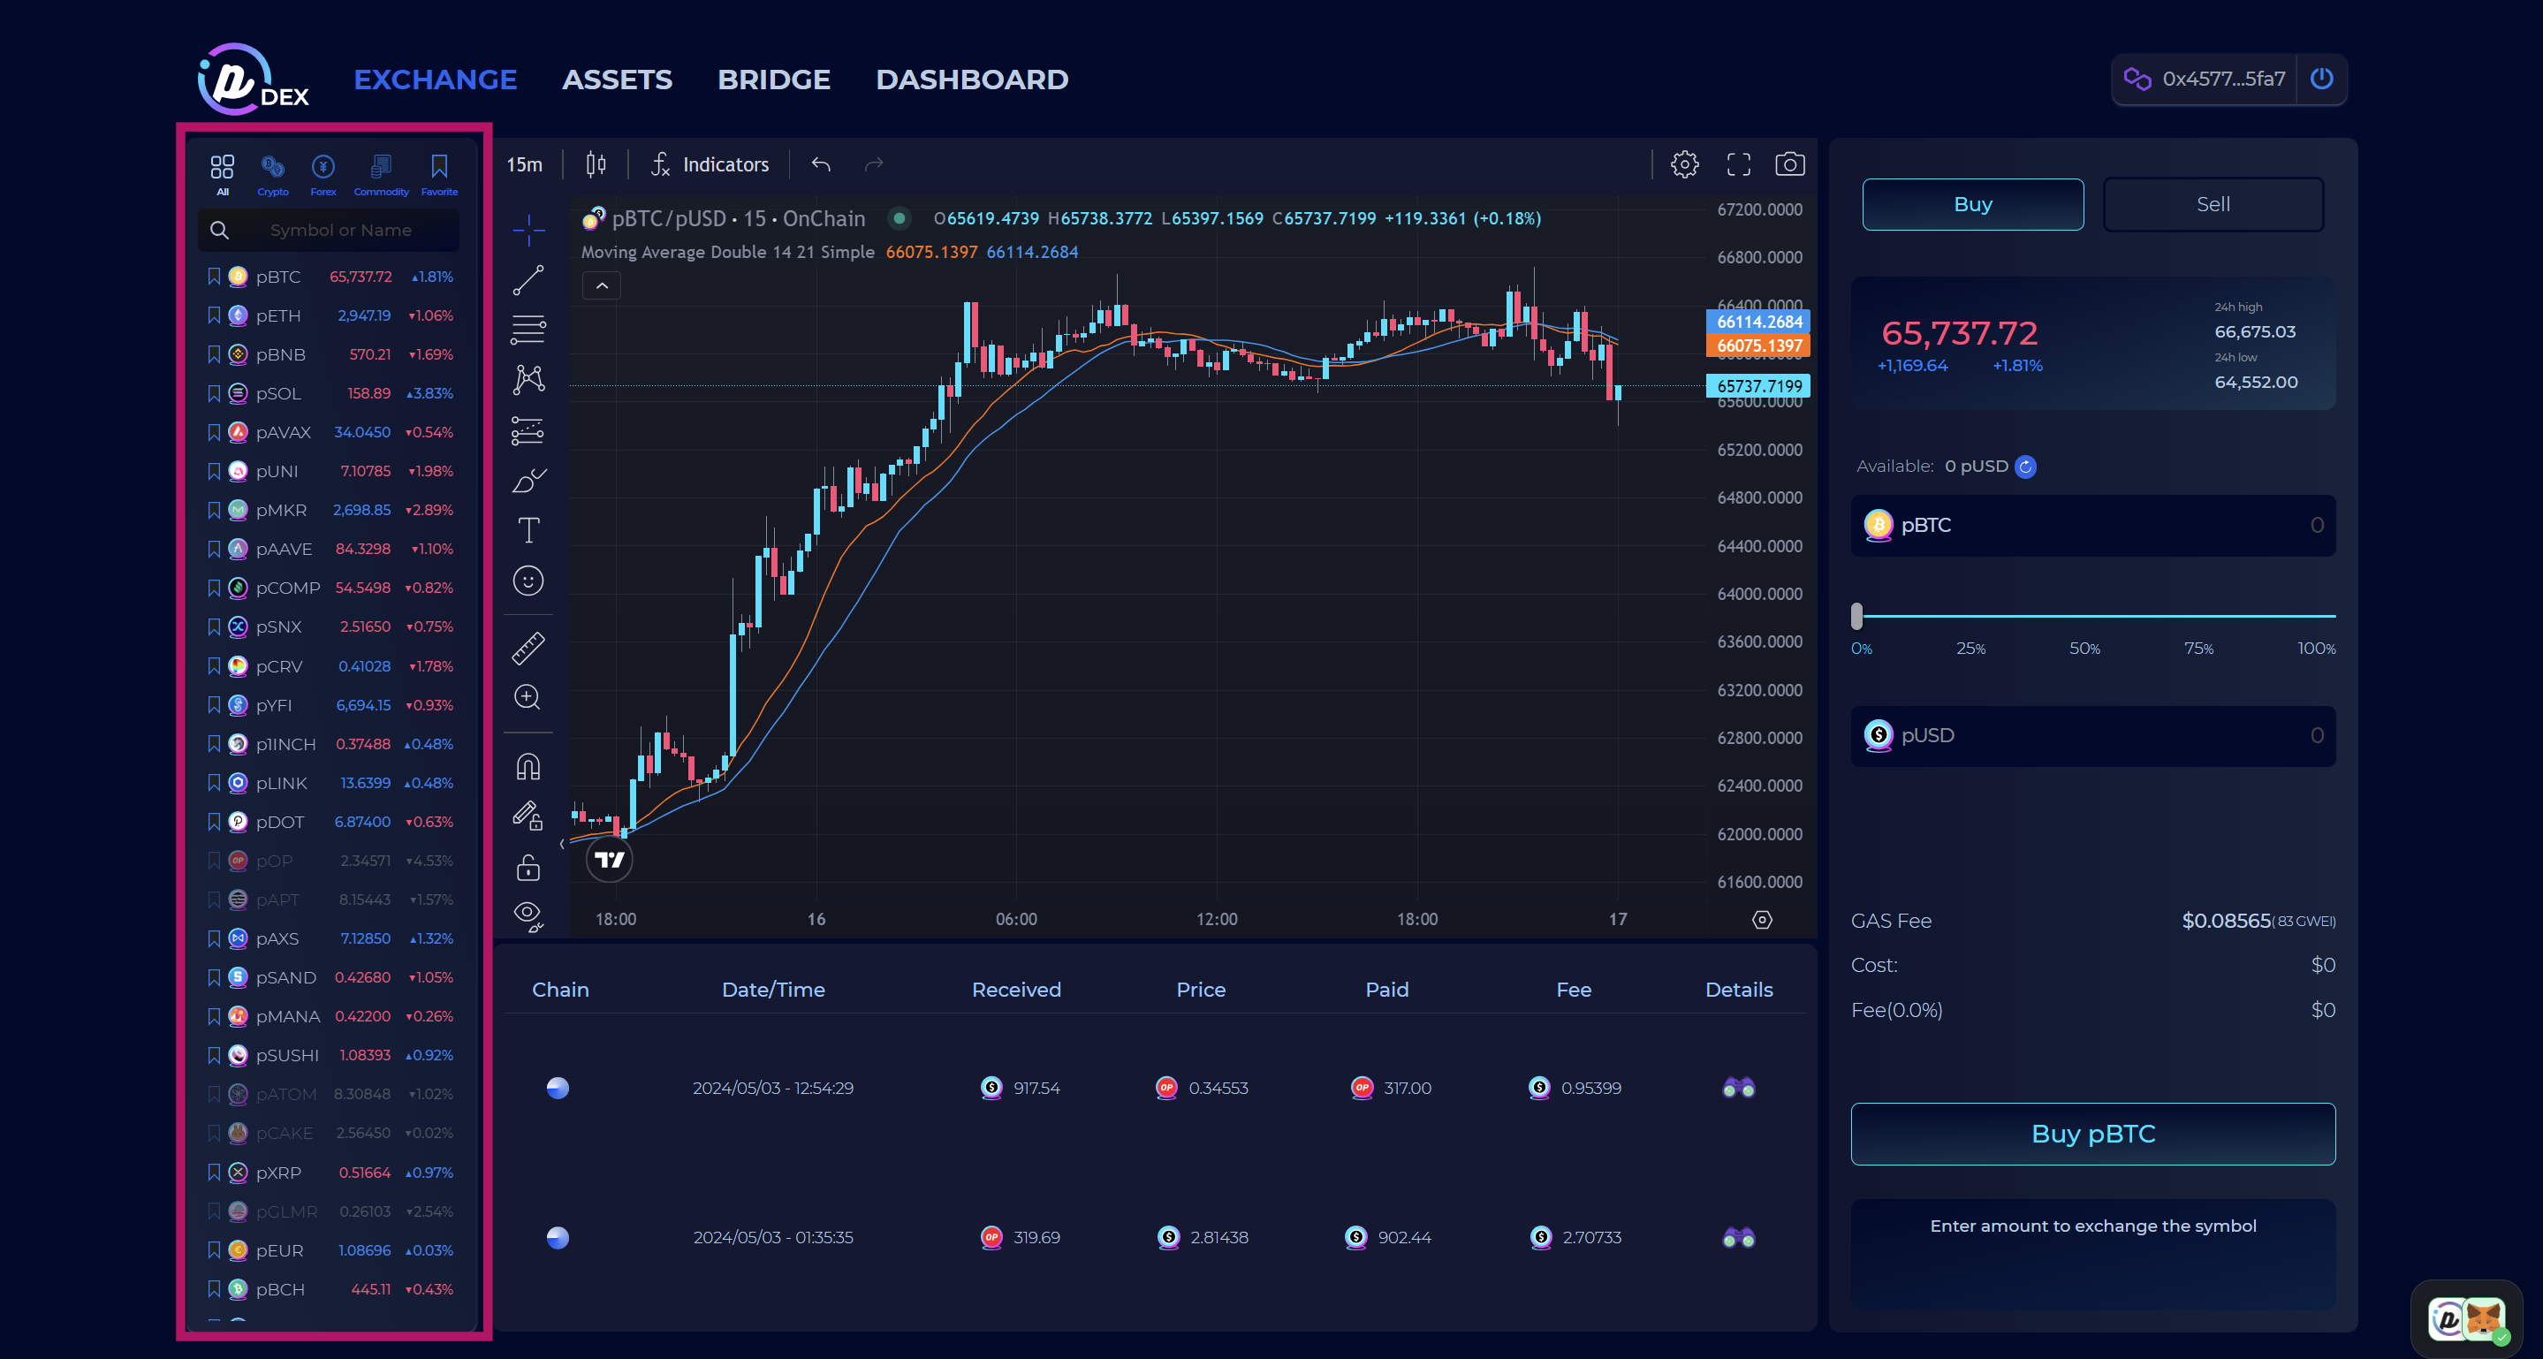Select the trend line drawing tool
The image size is (2543, 1359).
point(528,280)
